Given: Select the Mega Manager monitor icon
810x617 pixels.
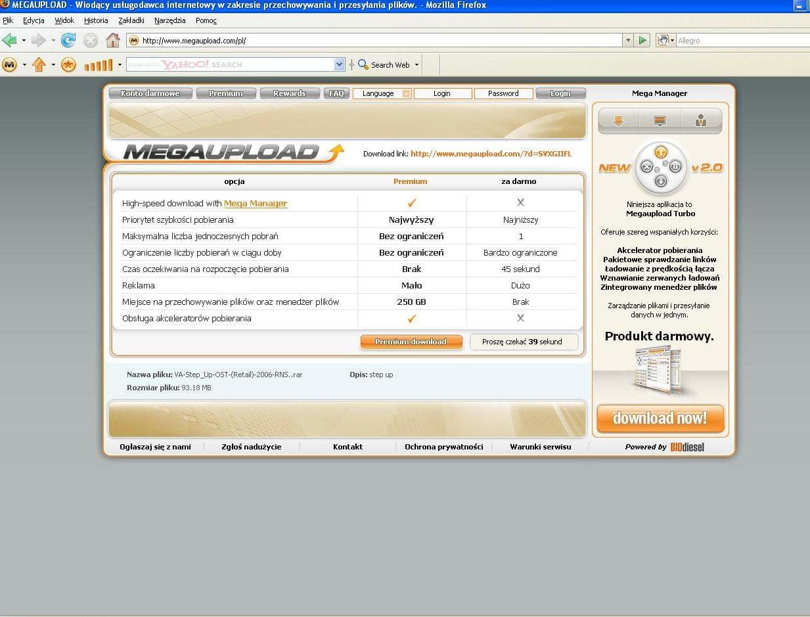Looking at the screenshot, I should click(660, 121).
